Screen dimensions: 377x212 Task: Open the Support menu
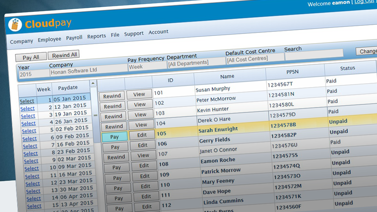tap(134, 34)
